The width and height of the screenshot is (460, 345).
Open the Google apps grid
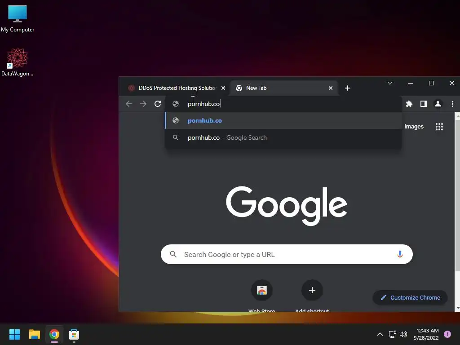[439, 127]
